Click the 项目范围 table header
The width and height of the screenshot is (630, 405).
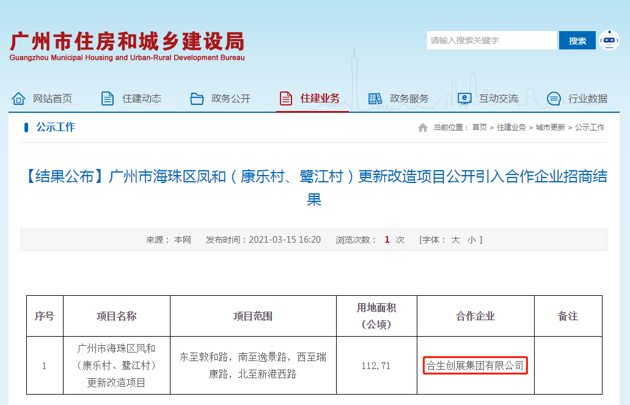(253, 316)
